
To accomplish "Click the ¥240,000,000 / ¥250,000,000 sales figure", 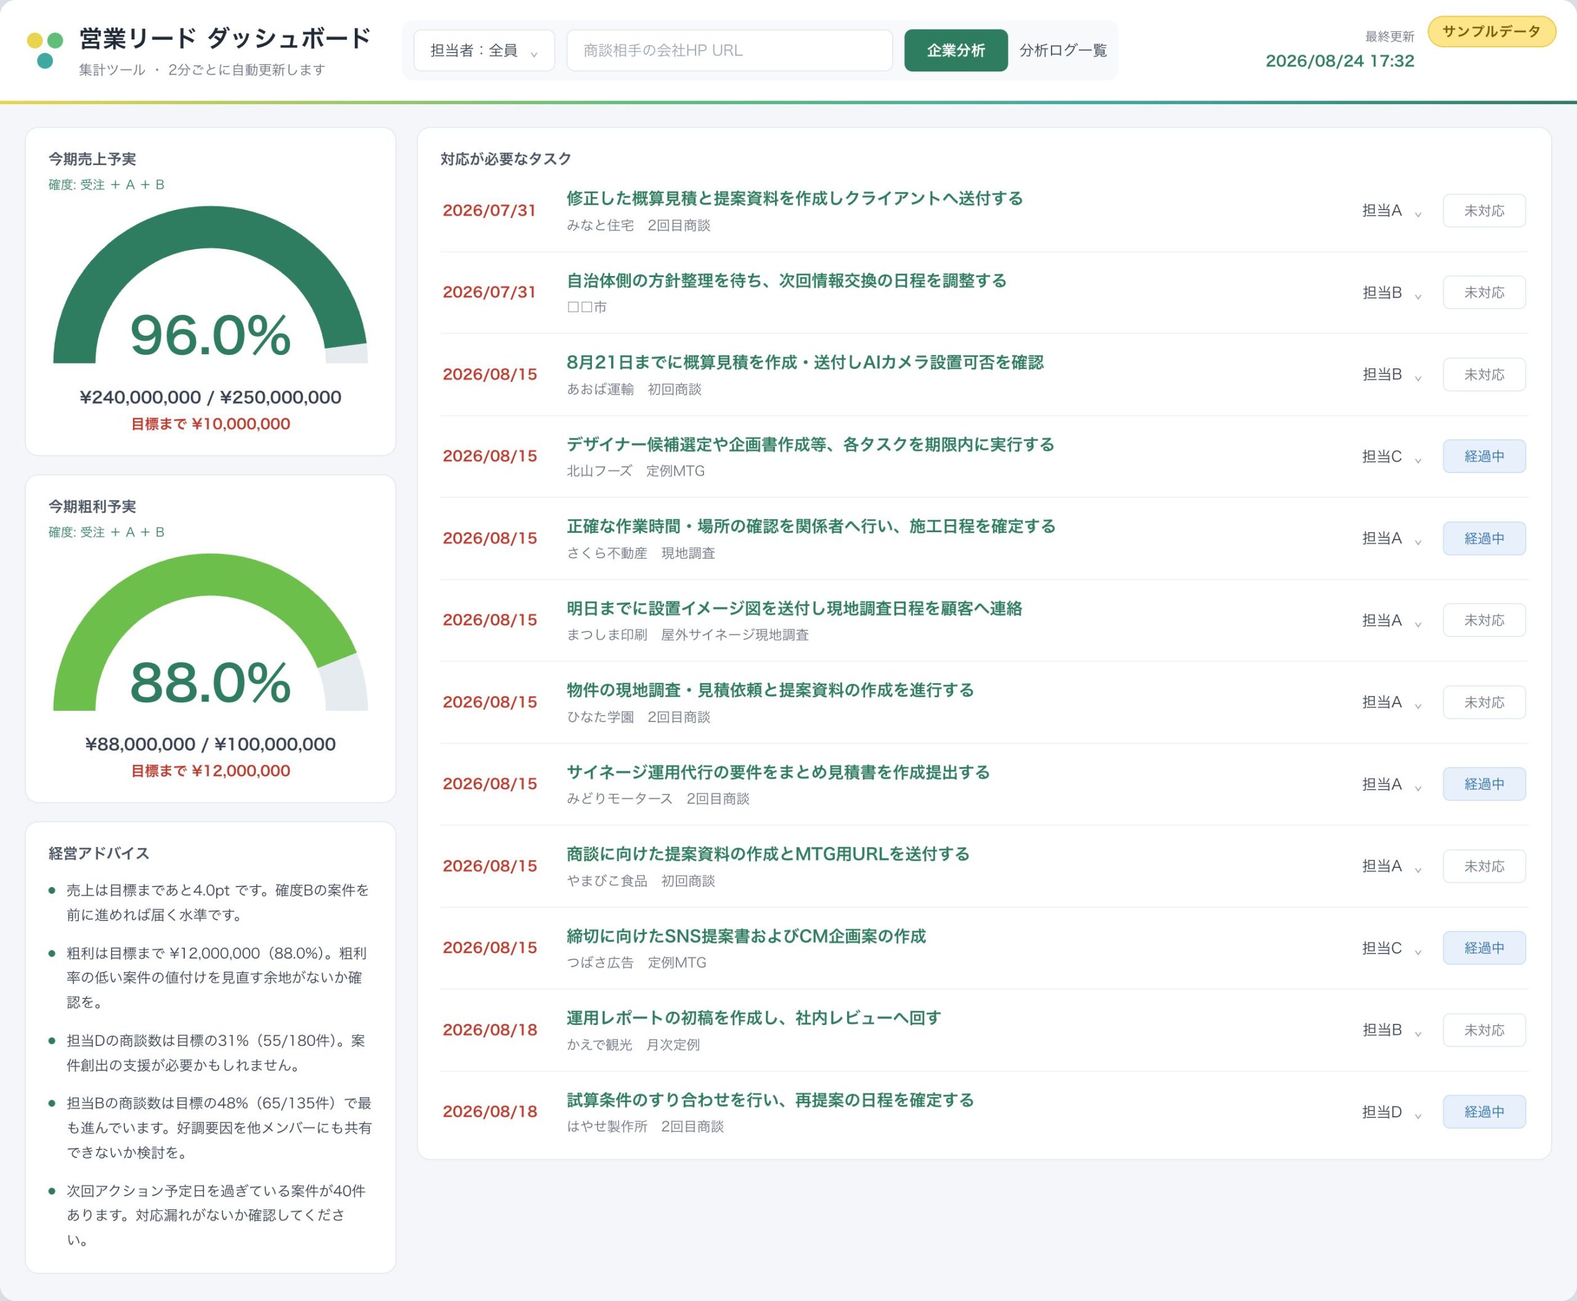I will (211, 397).
